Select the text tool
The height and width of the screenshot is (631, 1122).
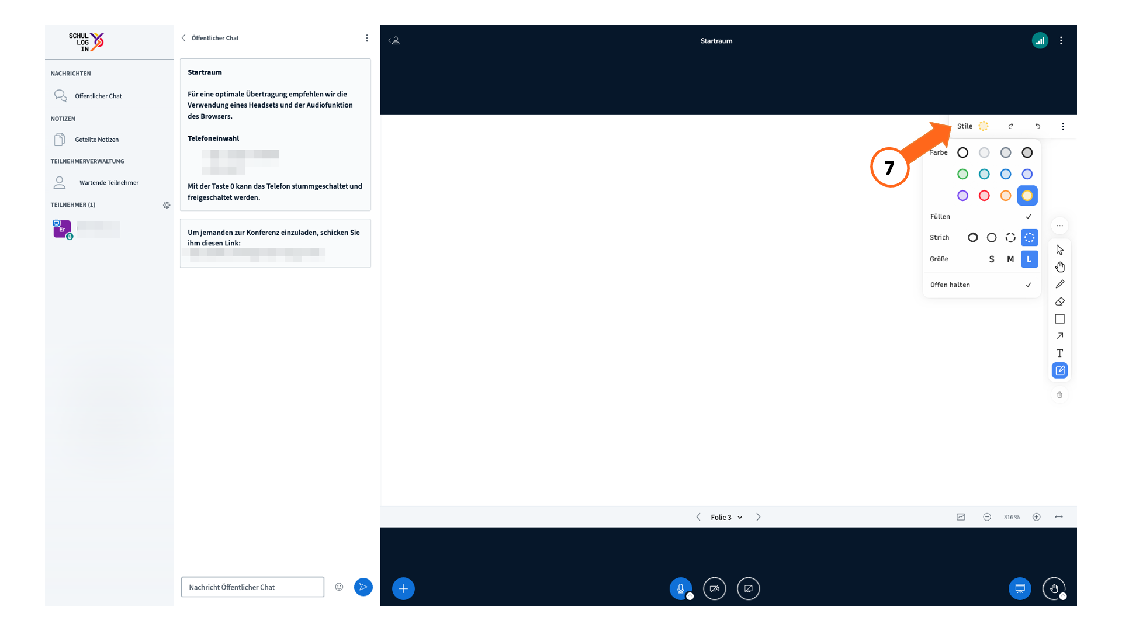(x=1059, y=353)
